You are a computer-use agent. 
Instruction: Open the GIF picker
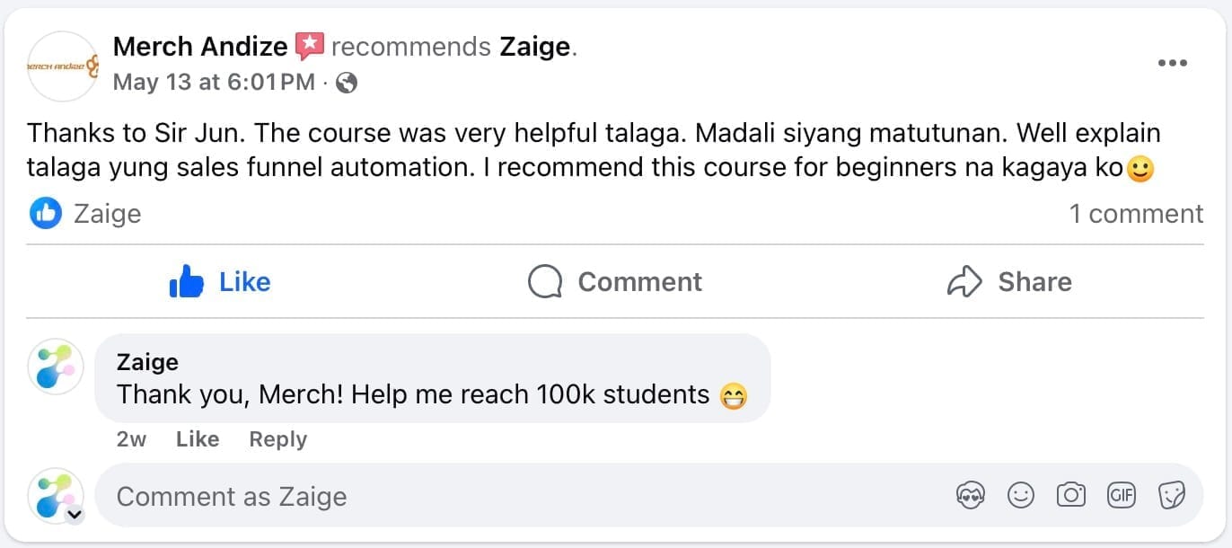pyautogui.click(x=1122, y=495)
